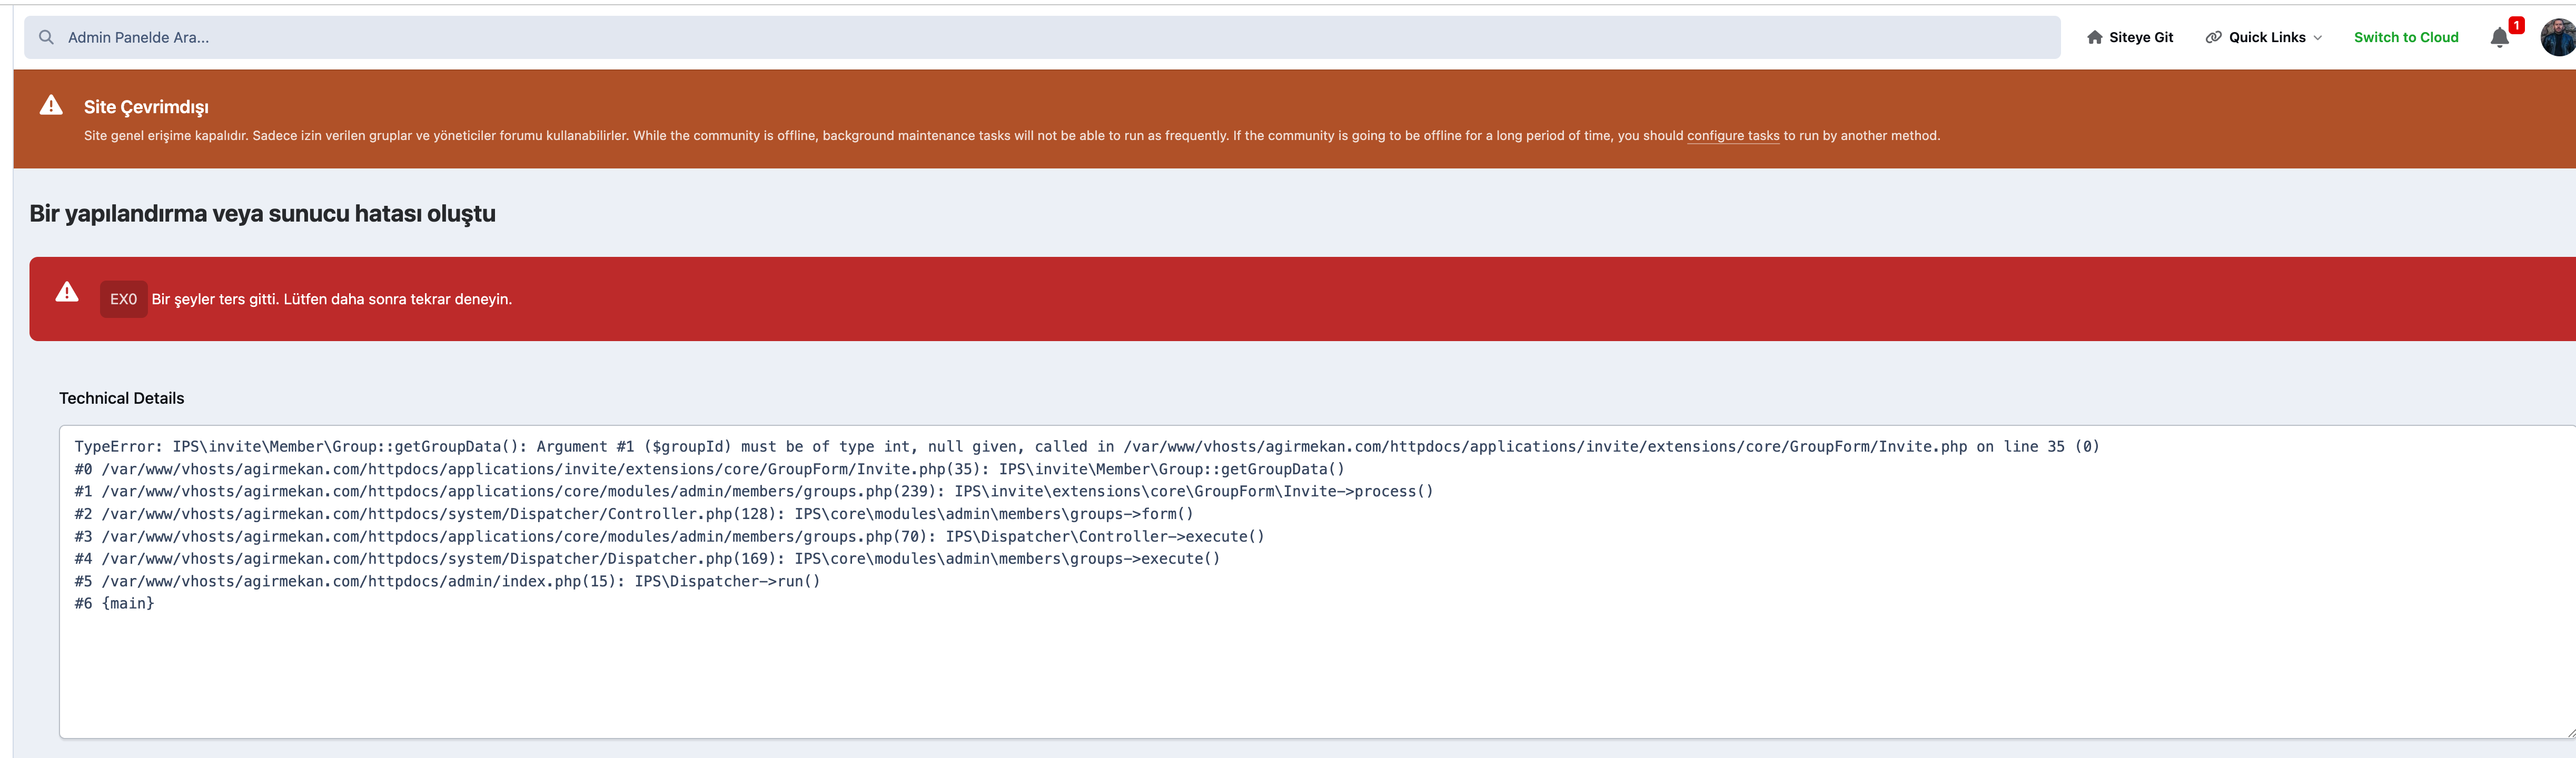Click Switch to Cloud
2576x758 pixels.
coord(2405,37)
